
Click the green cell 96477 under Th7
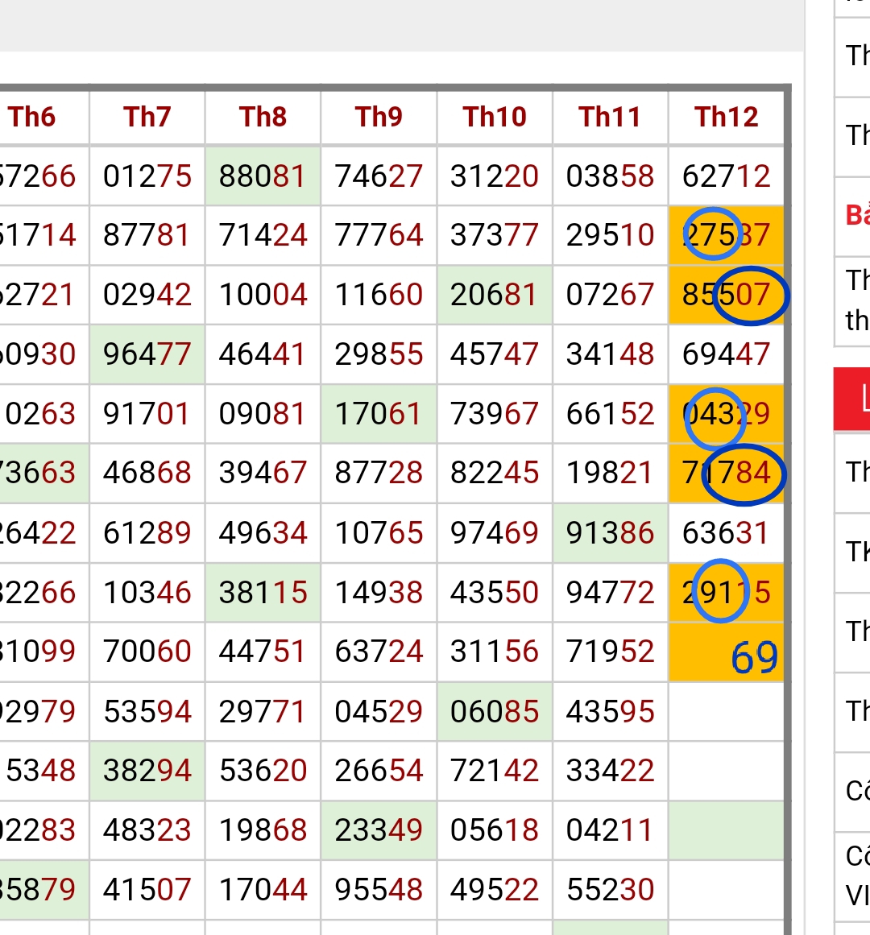[147, 354]
